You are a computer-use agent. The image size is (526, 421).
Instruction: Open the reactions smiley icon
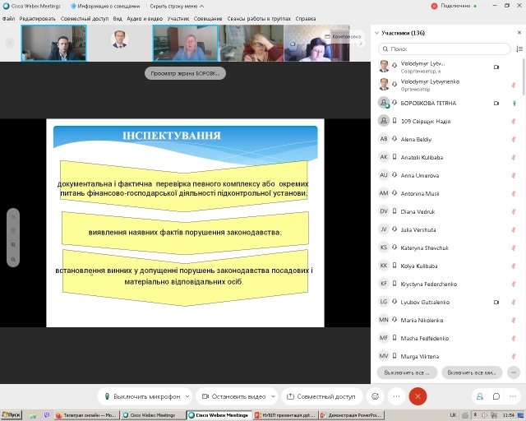coord(375,396)
